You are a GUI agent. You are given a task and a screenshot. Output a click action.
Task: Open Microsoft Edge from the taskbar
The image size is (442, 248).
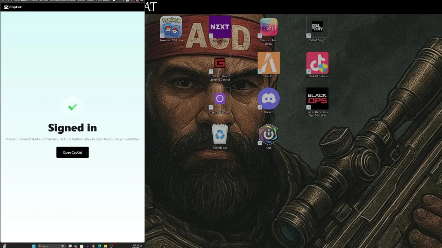pyautogui.click(x=99, y=246)
